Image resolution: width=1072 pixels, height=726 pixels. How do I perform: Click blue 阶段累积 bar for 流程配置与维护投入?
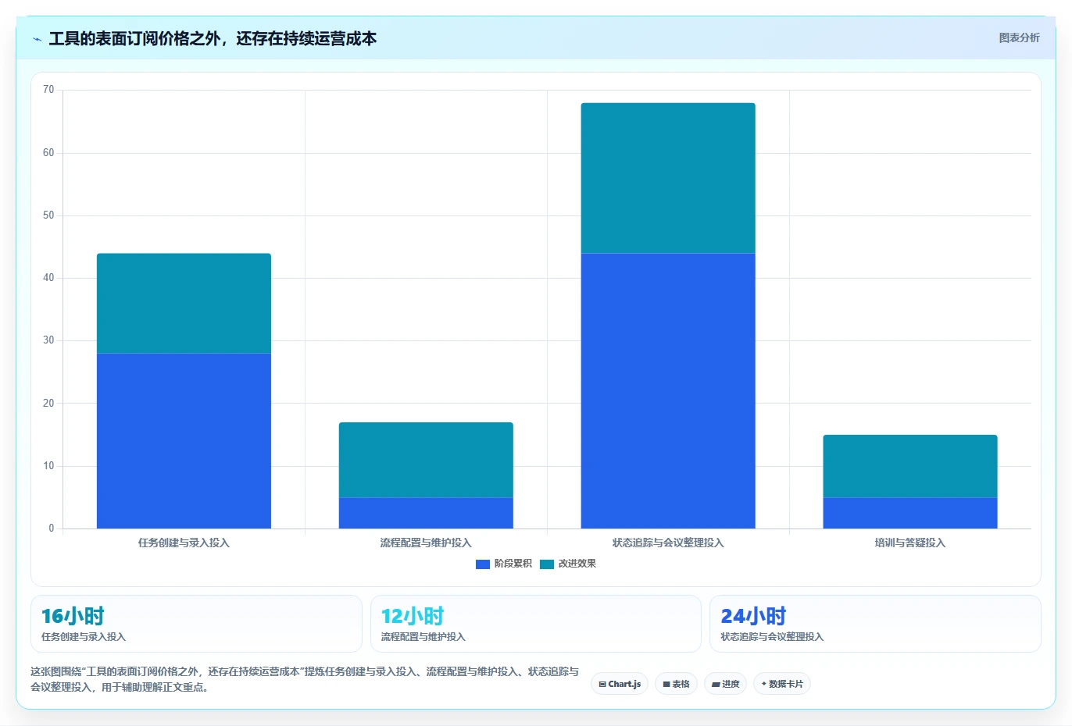(x=426, y=513)
